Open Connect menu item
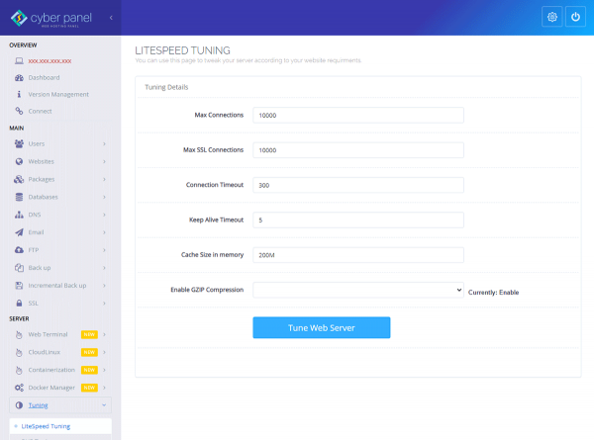 pyautogui.click(x=40, y=111)
